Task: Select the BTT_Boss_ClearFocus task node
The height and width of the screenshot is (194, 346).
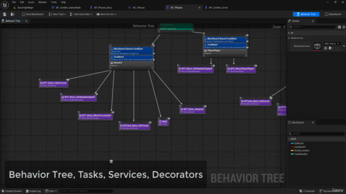Action: coord(54,84)
